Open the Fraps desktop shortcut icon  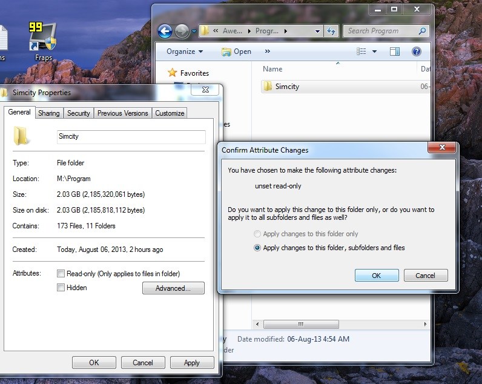click(x=43, y=37)
